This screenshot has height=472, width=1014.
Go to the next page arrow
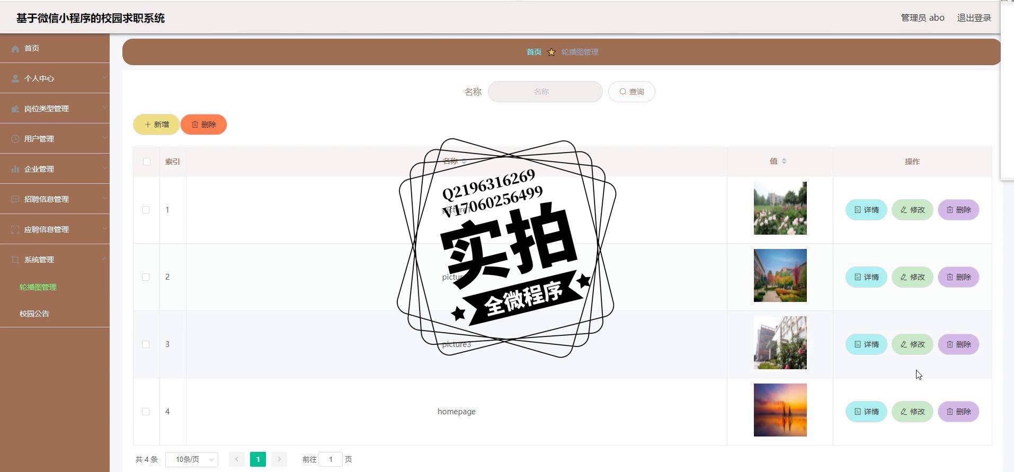coord(279,459)
